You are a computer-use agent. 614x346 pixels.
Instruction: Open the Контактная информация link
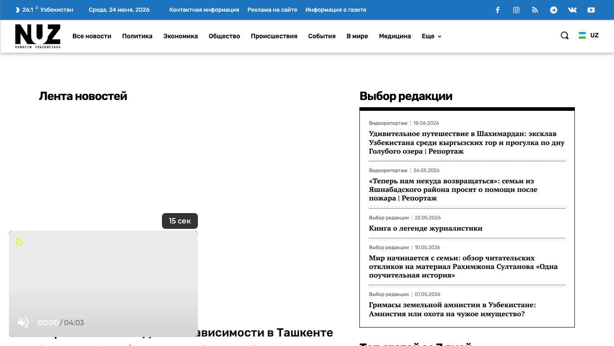[x=204, y=10]
